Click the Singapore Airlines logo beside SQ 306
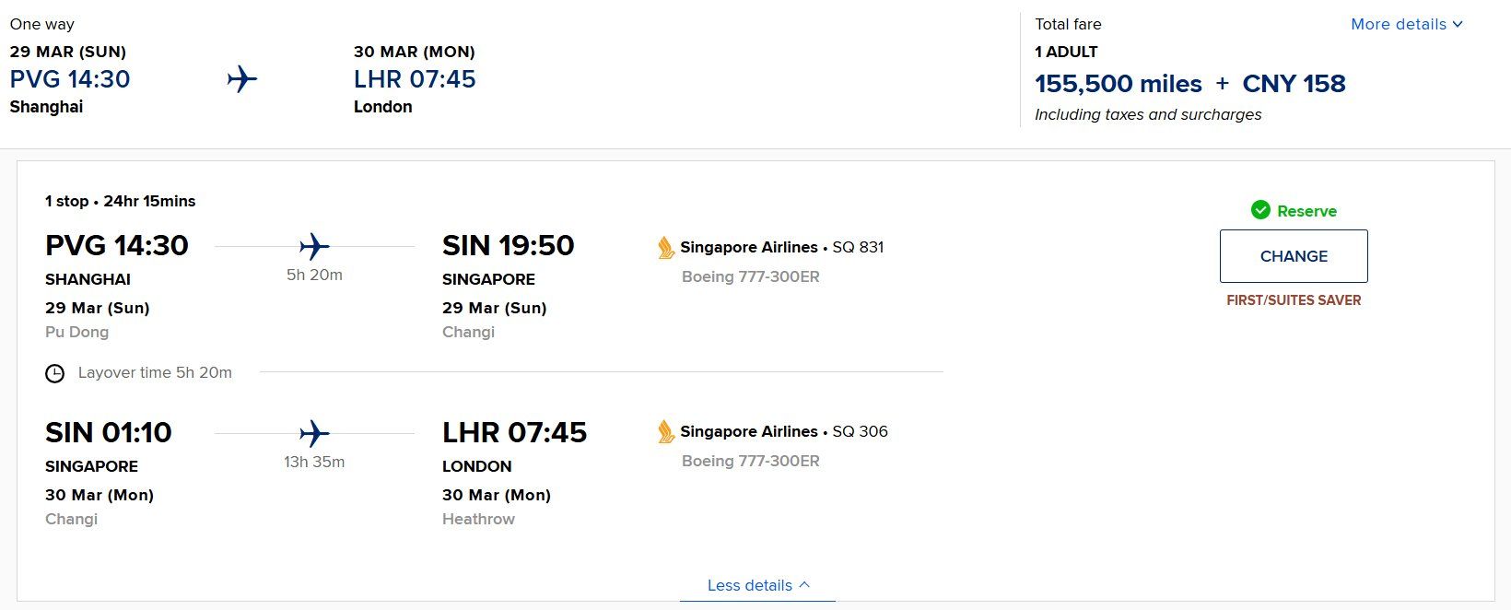 (666, 431)
